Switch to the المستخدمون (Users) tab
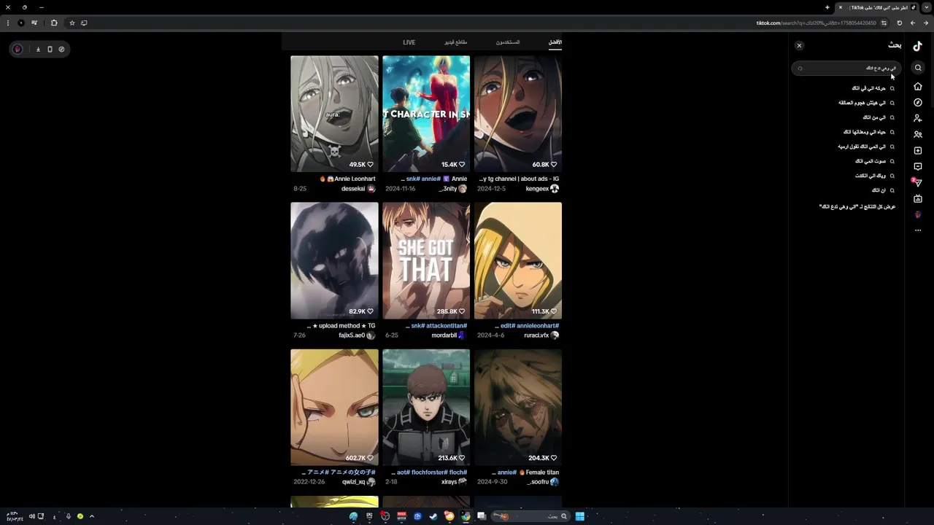934x525 pixels. [508, 42]
